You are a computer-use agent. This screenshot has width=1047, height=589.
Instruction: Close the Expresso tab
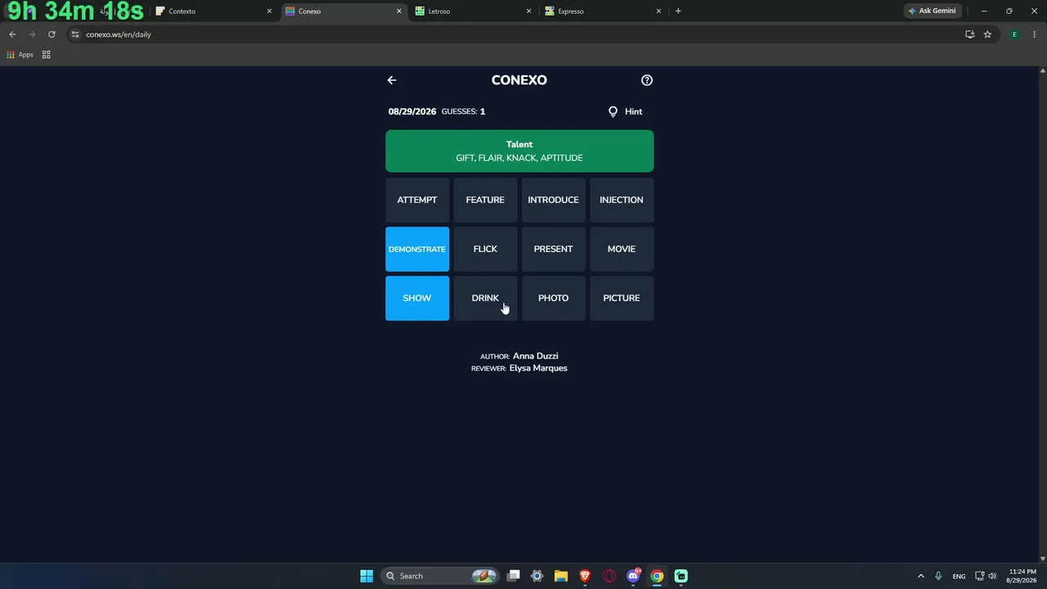658,11
